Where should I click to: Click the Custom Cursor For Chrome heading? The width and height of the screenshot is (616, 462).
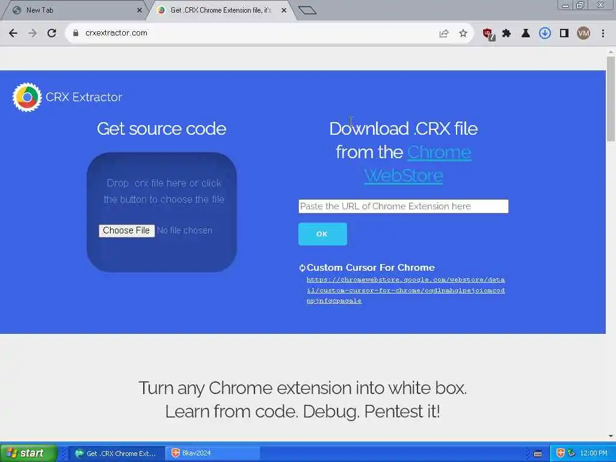pos(371,268)
